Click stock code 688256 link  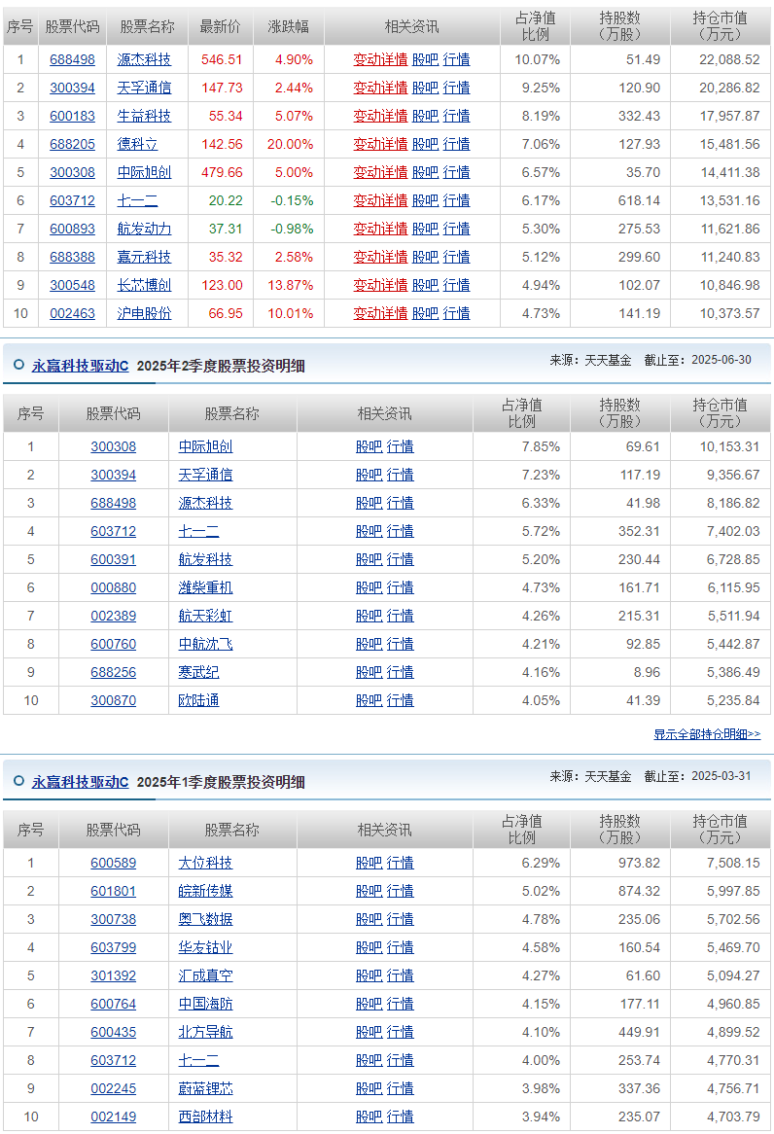[113, 673]
